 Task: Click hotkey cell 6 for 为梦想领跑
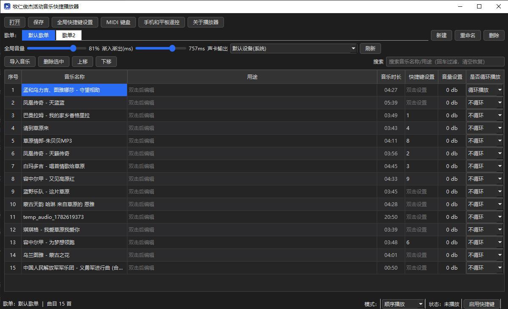422,242
